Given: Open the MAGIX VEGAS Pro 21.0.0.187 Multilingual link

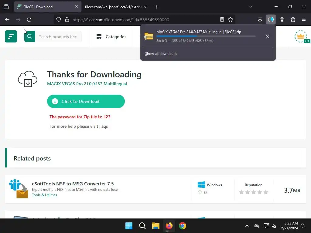Looking at the screenshot, I should coord(87,84).
